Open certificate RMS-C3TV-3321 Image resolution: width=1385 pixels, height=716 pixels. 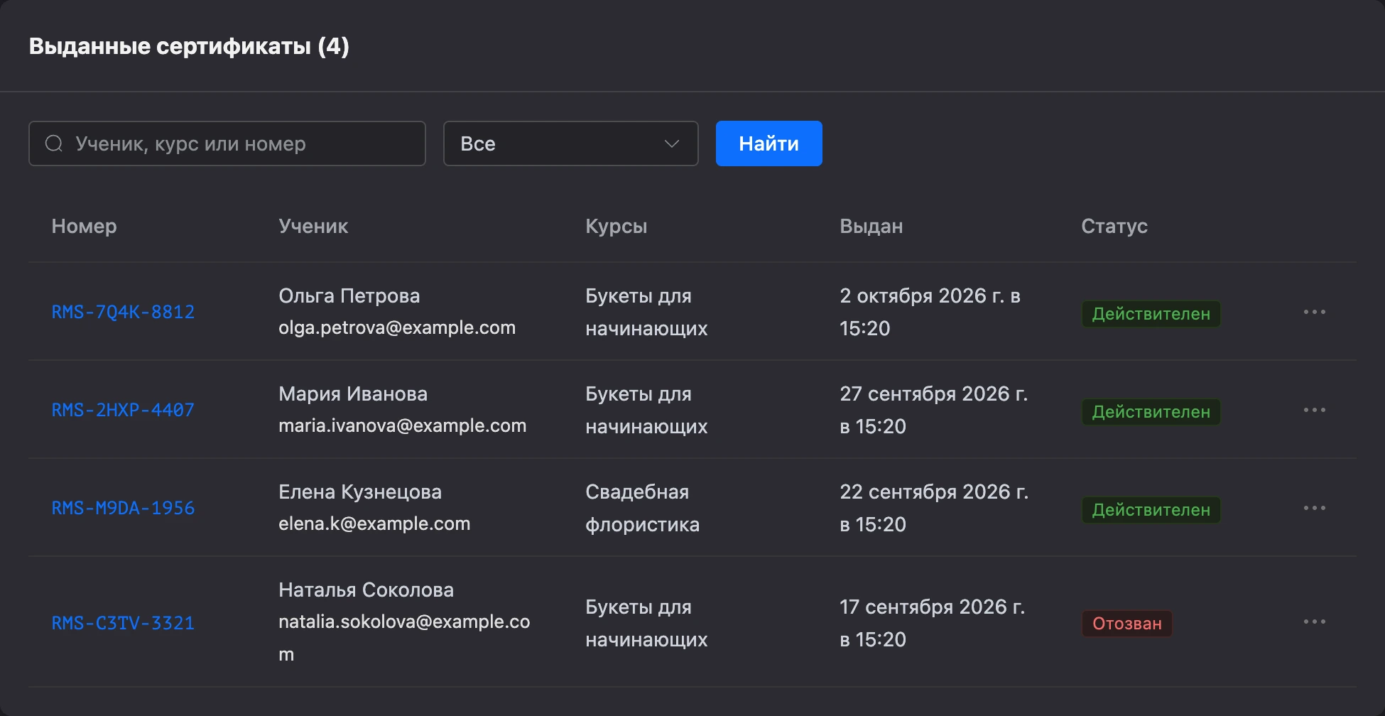pyautogui.click(x=123, y=623)
